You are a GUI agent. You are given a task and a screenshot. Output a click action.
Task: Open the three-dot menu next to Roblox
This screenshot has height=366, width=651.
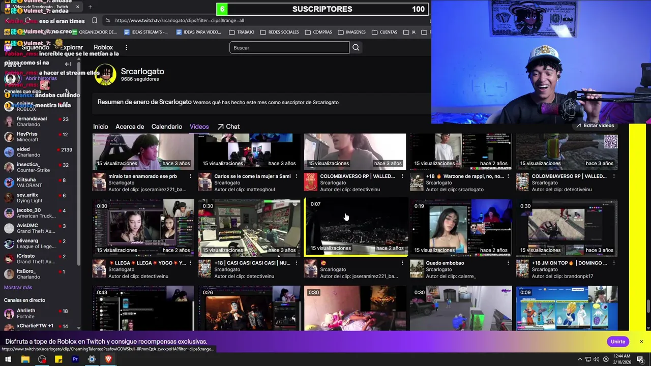[126, 47]
